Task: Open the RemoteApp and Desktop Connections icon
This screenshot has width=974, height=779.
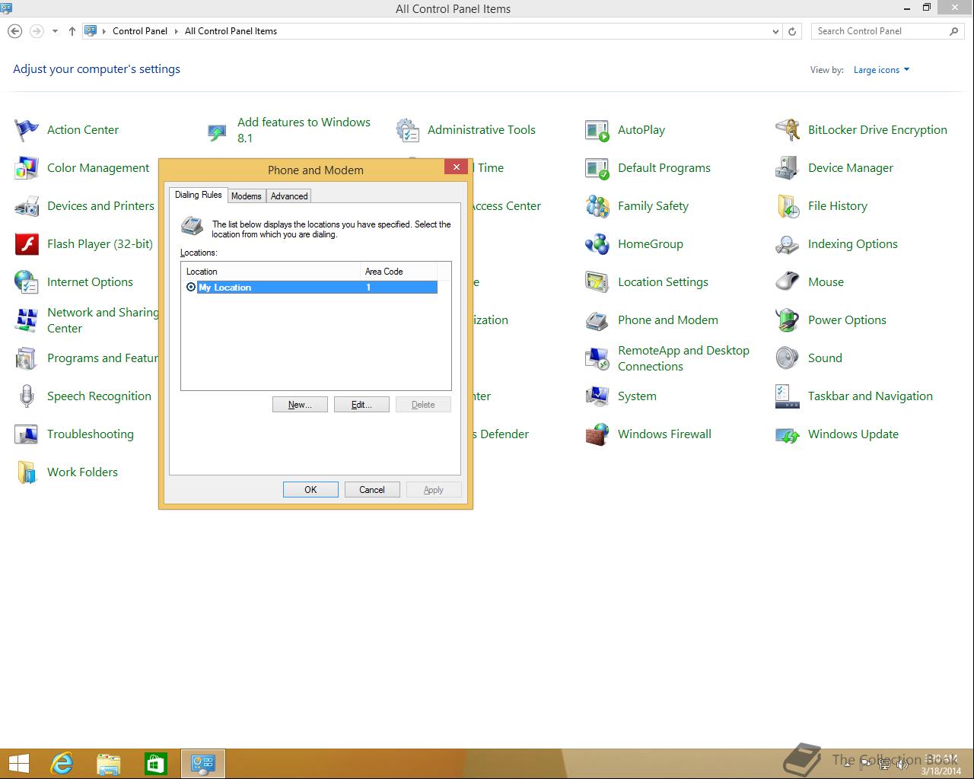Action: tap(597, 358)
